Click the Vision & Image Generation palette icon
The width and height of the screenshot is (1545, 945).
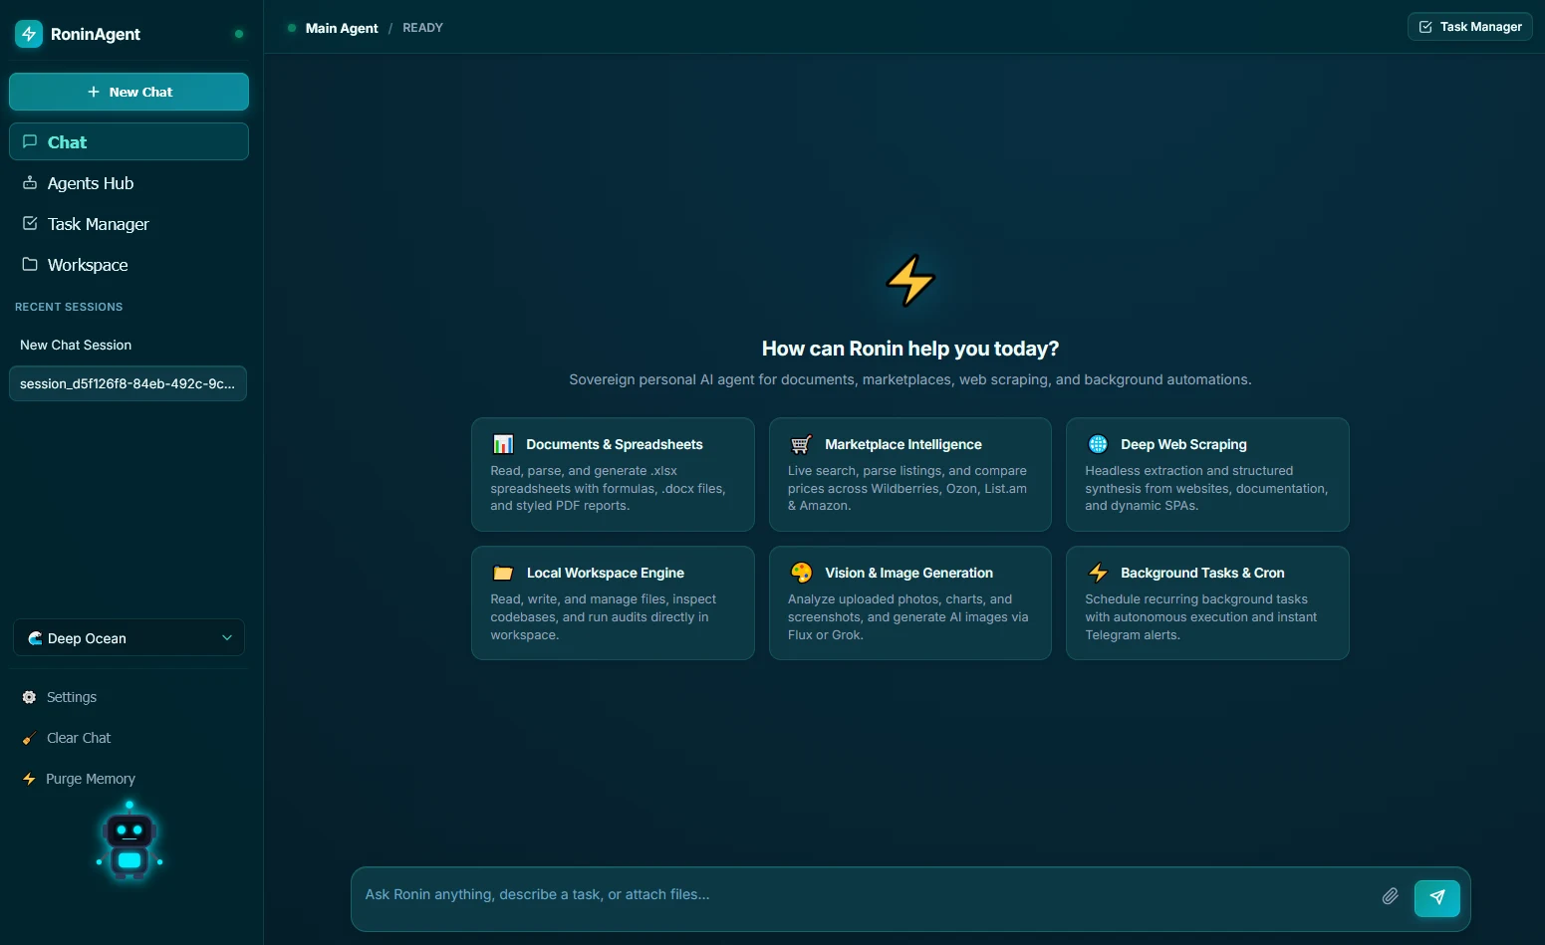coord(801,573)
